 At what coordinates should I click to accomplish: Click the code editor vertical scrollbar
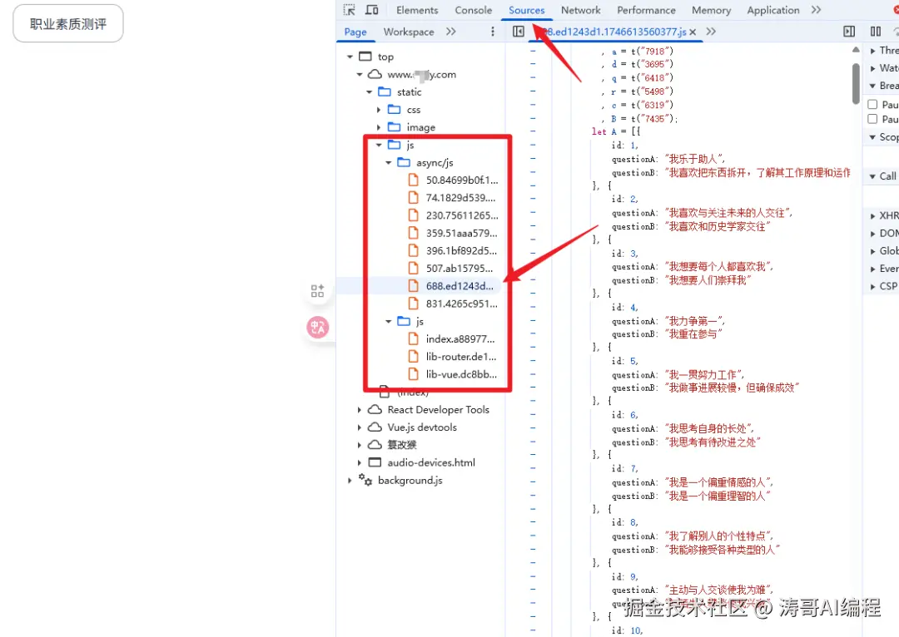pos(856,84)
